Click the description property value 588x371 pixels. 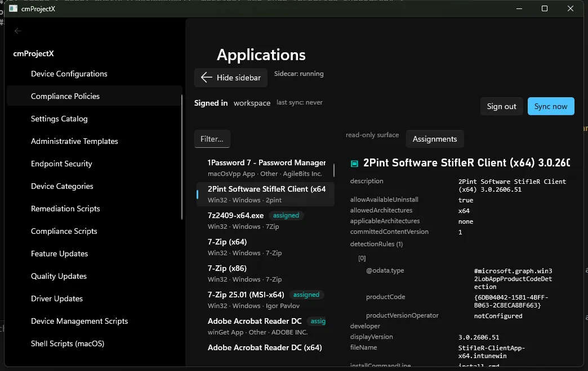[513, 185]
